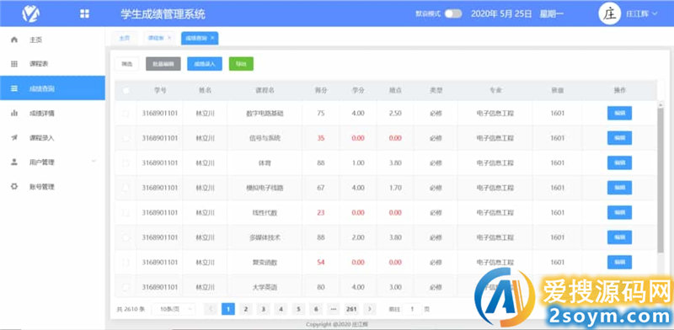Toggle the 默认模式 switch in header

pos(453,13)
